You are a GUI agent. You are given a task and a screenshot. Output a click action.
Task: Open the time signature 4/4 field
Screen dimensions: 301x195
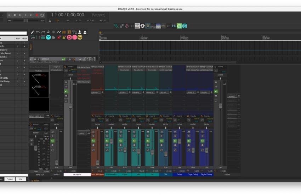click(68, 21)
